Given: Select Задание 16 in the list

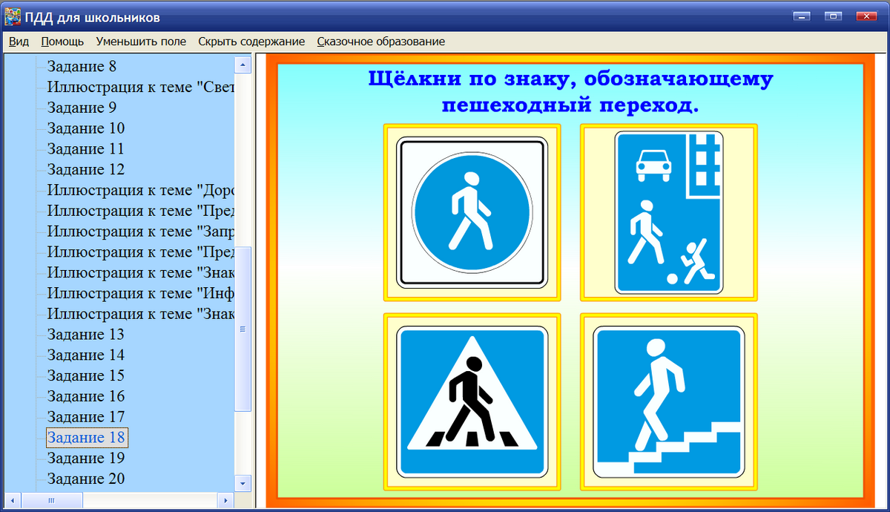Looking at the screenshot, I should pos(85,396).
